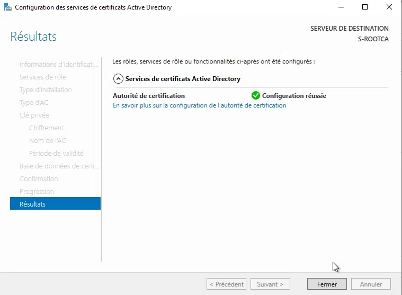
Task: Collapse the Services de certificats Active Directory section
Action: pos(118,79)
